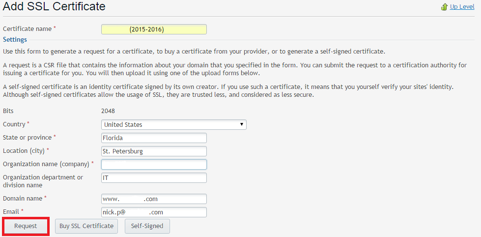Click the Request button

(x=26, y=226)
